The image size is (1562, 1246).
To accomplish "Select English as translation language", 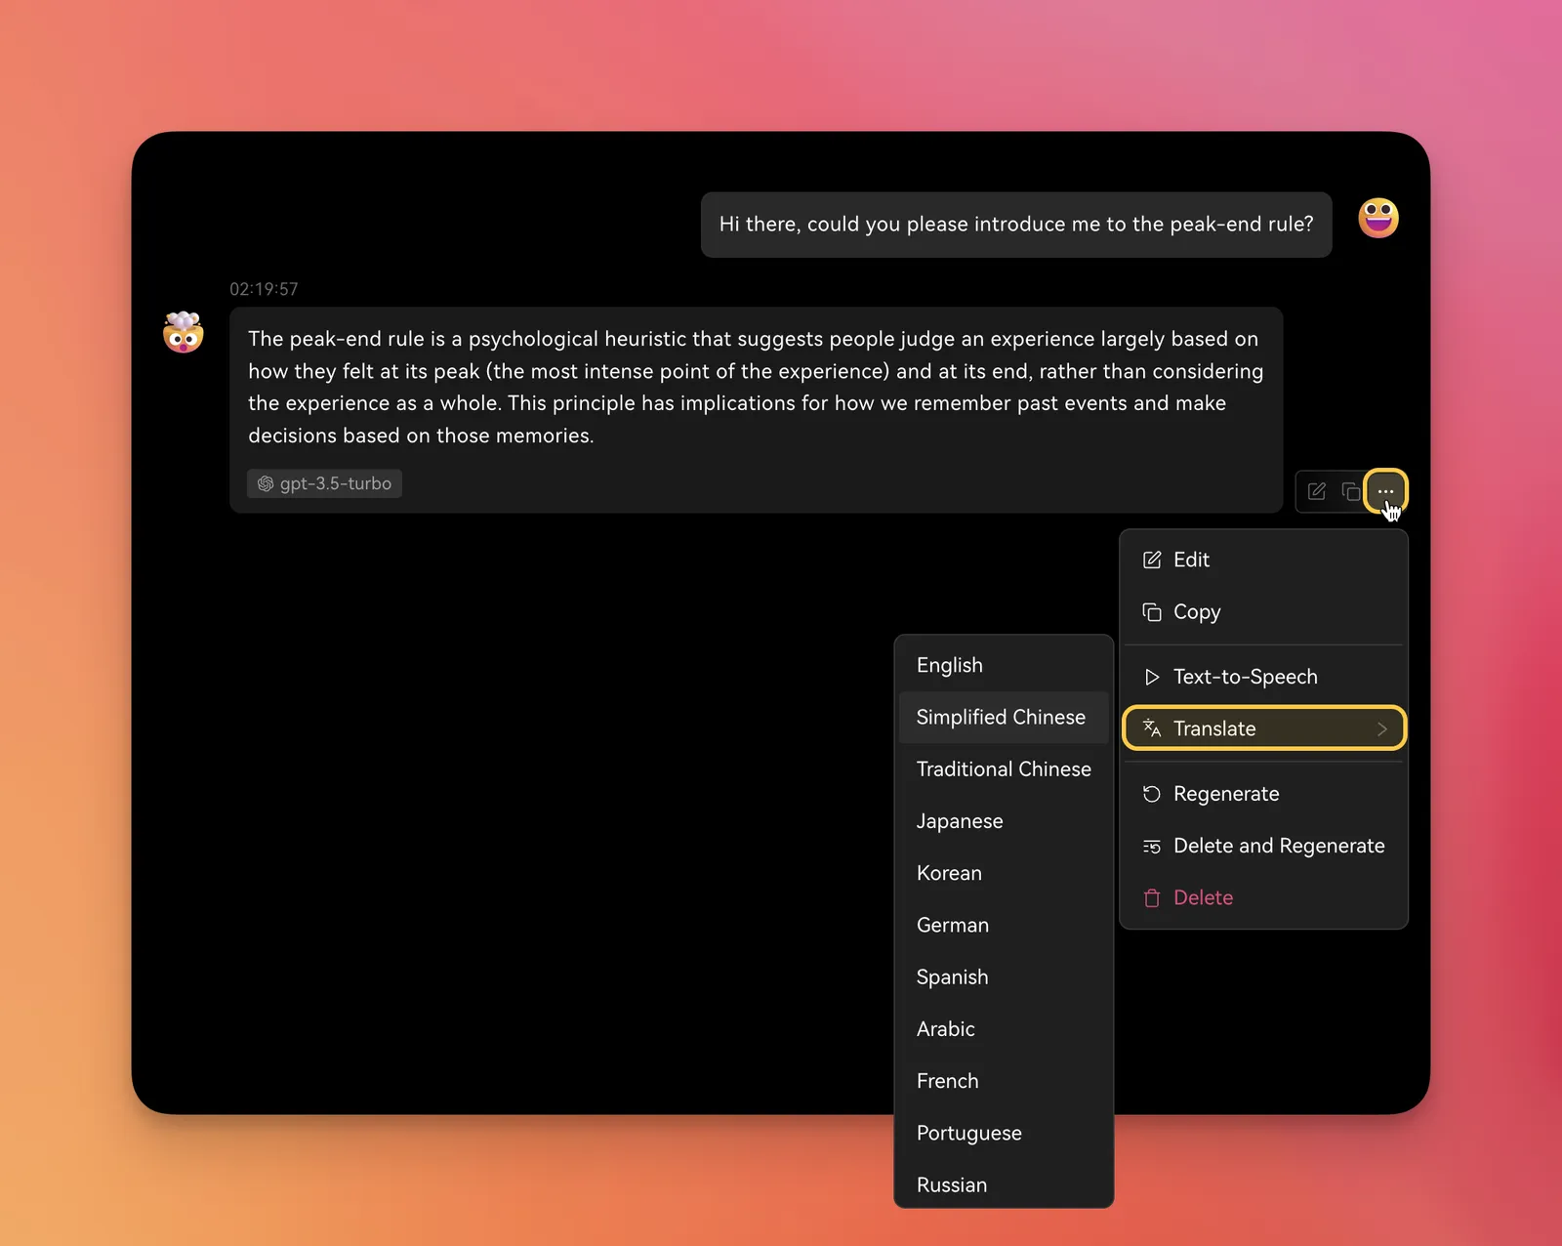I will [949, 665].
